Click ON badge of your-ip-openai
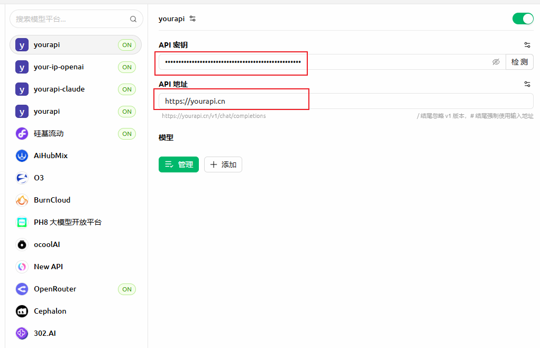The height and width of the screenshot is (348, 540). (x=127, y=67)
